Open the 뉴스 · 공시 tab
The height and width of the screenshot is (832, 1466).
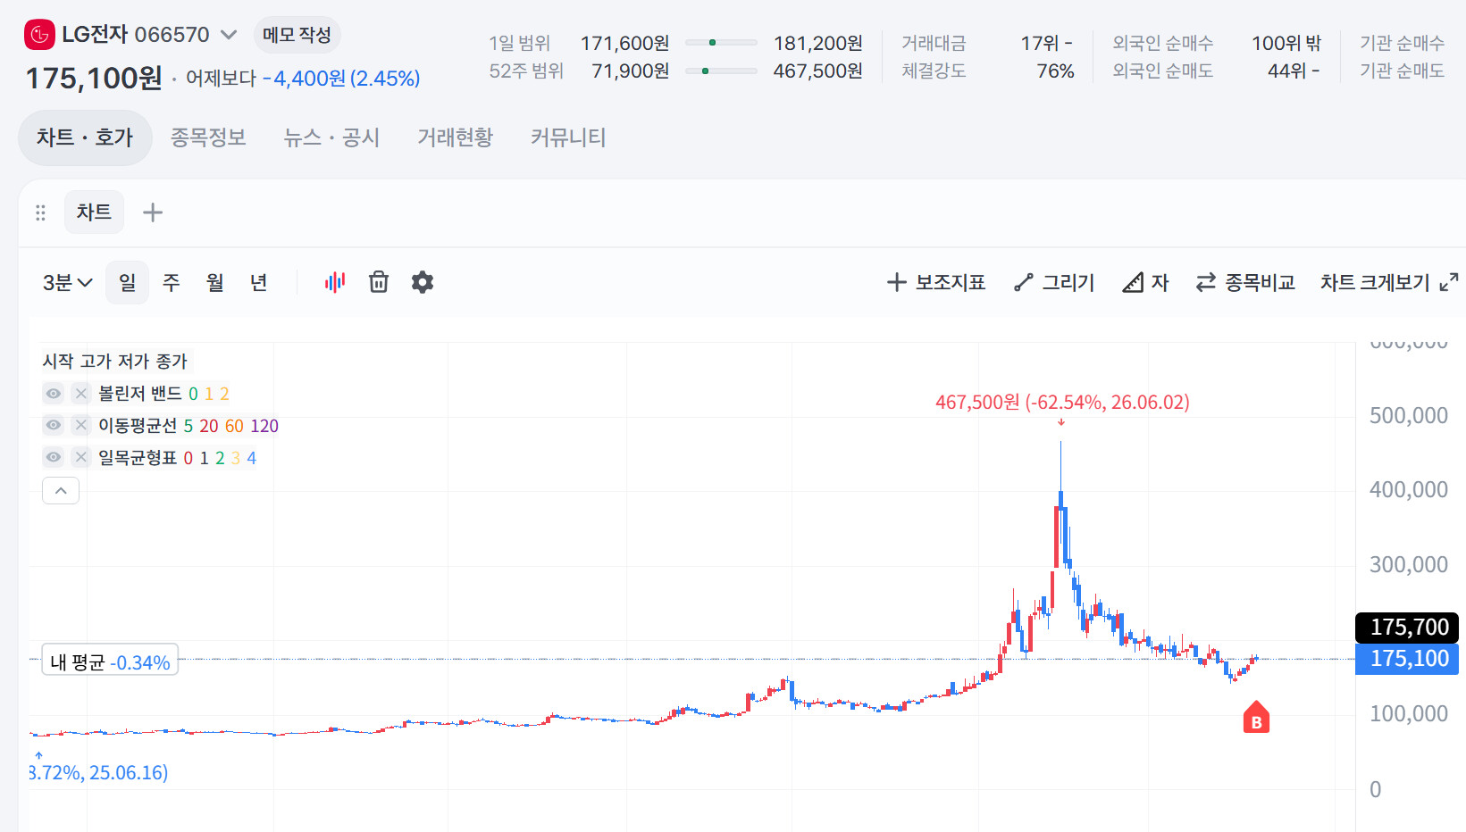point(331,137)
